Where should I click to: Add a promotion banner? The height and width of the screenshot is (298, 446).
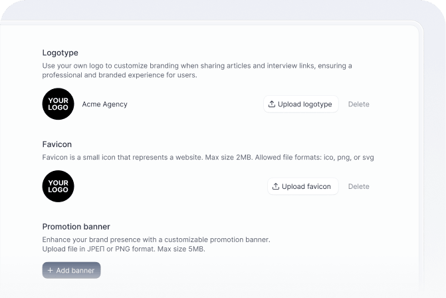tap(71, 270)
